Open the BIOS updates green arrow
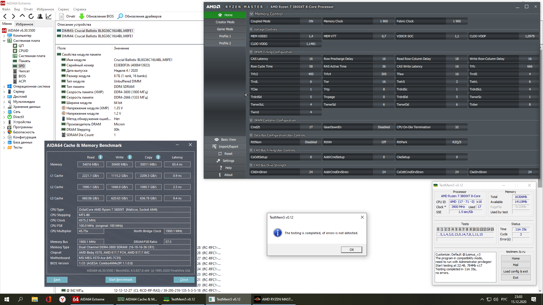 [x=82, y=16]
